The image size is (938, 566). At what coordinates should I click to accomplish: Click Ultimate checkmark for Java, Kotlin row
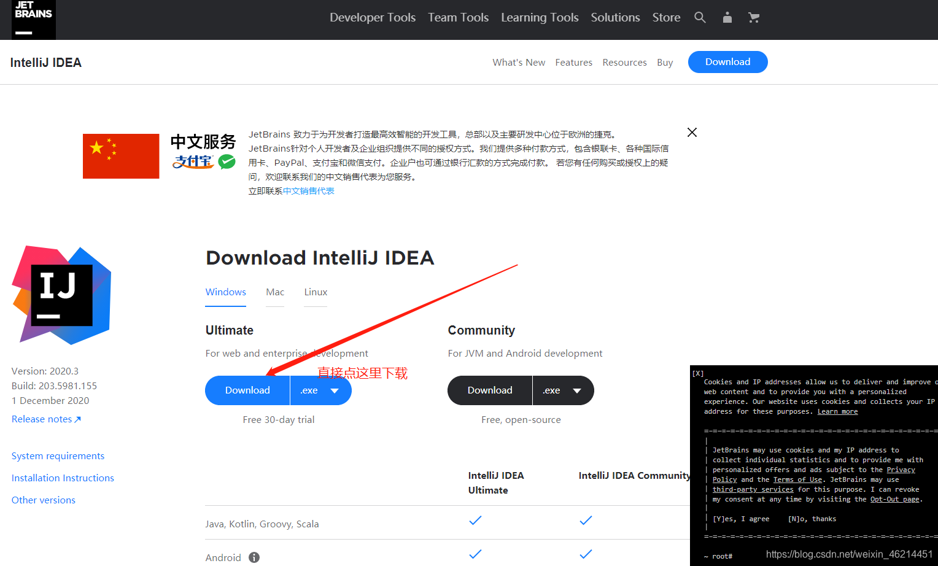(x=475, y=521)
